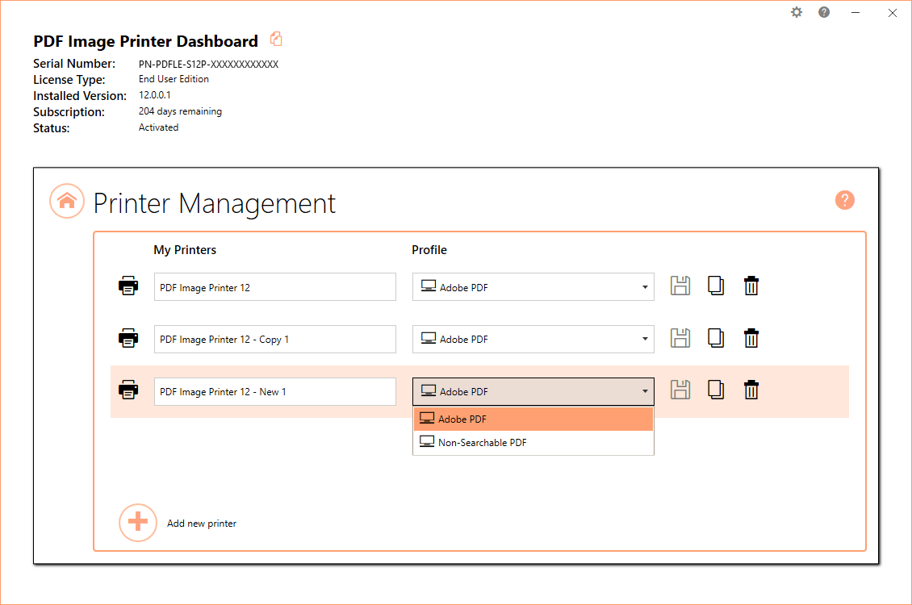
Task: Copy the printer PDF Image Printer 12 - New 1
Action: pos(716,390)
